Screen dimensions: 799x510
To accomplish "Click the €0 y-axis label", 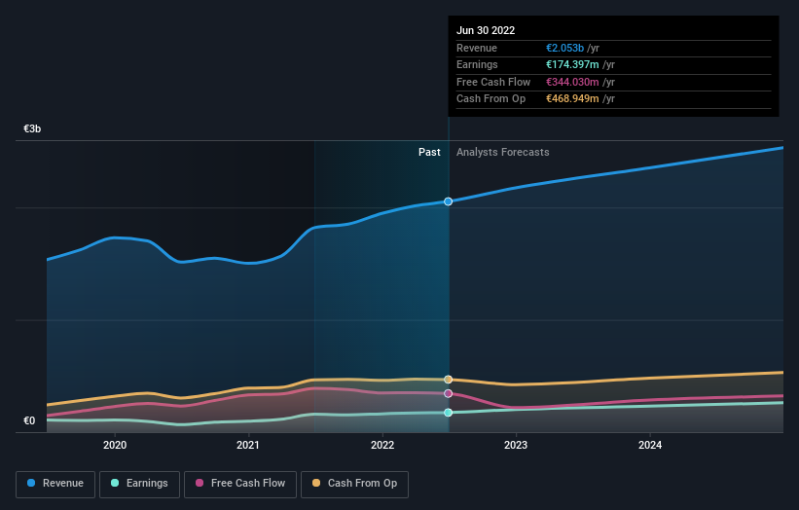I will tap(29, 420).
